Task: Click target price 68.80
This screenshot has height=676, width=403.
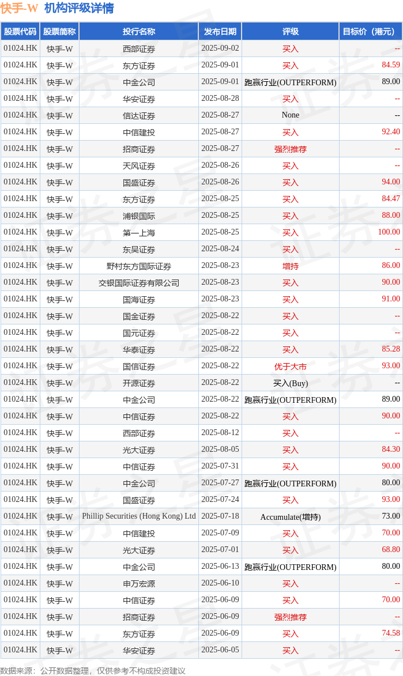Action: [391, 549]
